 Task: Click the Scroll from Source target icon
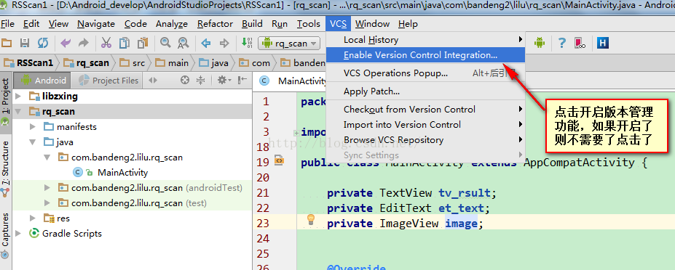pos(185,81)
